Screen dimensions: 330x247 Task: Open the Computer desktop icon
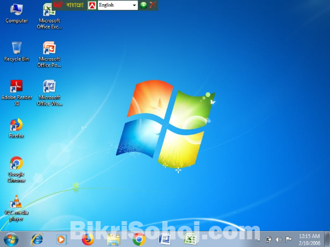(x=16, y=13)
